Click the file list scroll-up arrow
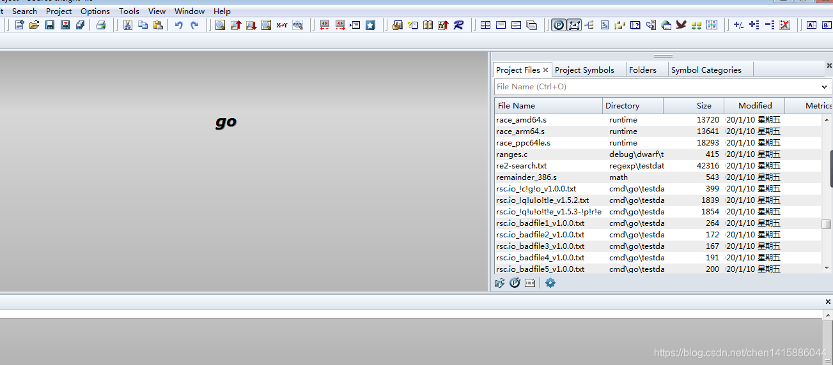This screenshot has width=833, height=365. (x=827, y=119)
